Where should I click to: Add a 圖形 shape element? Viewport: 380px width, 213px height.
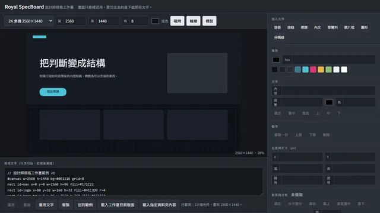click(x=364, y=28)
